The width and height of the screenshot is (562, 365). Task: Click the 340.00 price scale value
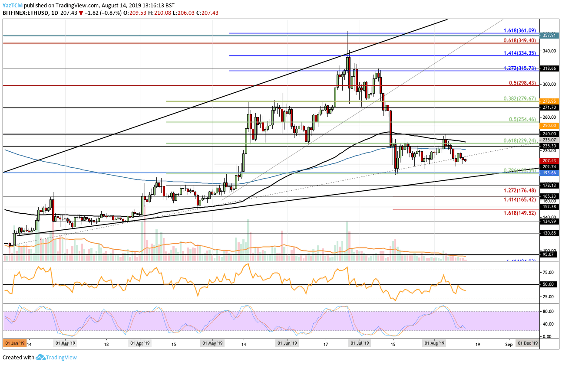pos(550,51)
